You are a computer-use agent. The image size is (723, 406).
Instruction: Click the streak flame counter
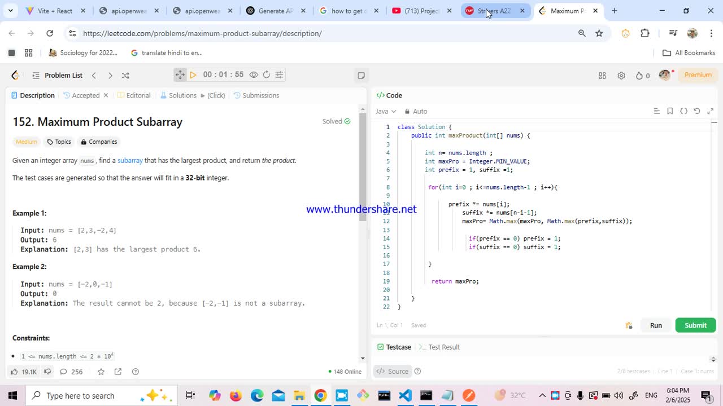click(642, 75)
